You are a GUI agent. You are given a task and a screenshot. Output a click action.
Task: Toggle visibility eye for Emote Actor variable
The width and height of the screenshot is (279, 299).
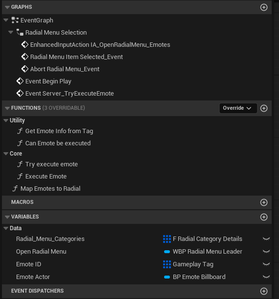click(x=266, y=277)
